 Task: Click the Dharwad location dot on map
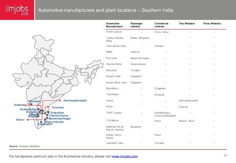click(x=31, y=104)
